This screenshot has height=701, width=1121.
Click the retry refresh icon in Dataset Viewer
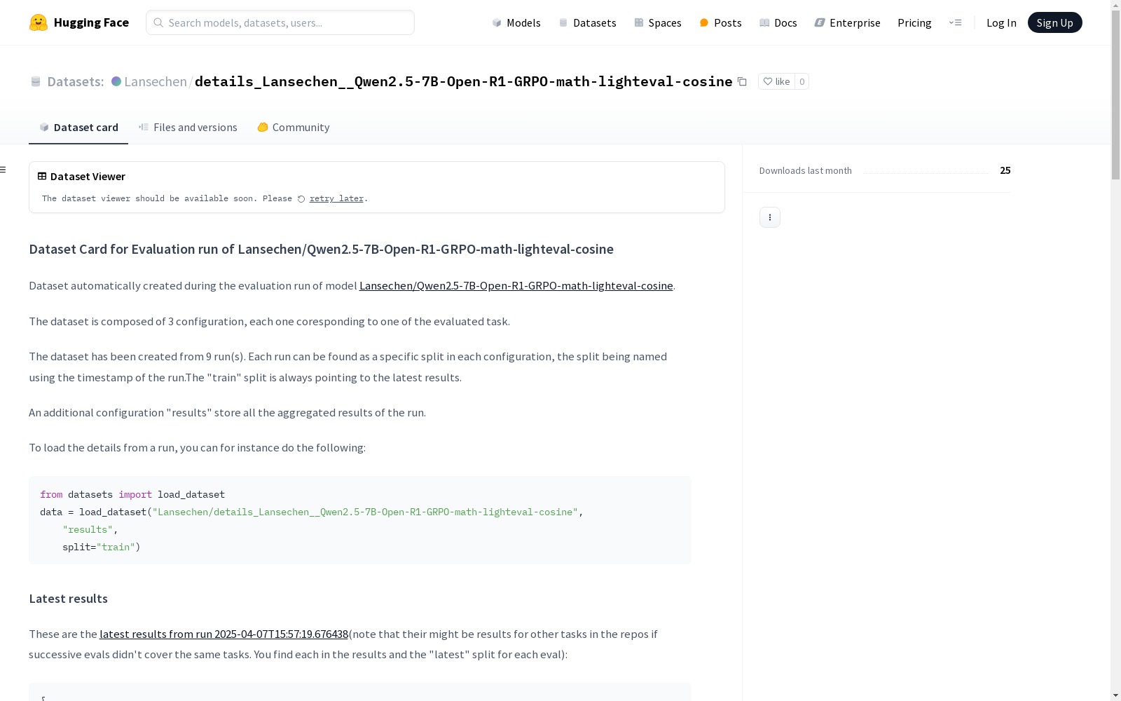coord(301,199)
